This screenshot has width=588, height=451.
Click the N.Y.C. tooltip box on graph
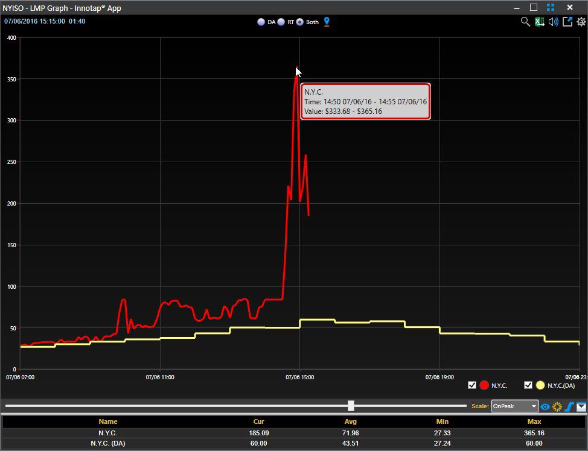[x=366, y=101]
